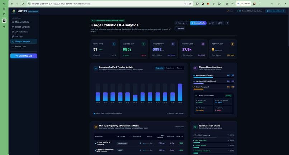This screenshot has height=155, width=289.
Task: Click the tallest bar at 18:33
Action: coord(180,92)
